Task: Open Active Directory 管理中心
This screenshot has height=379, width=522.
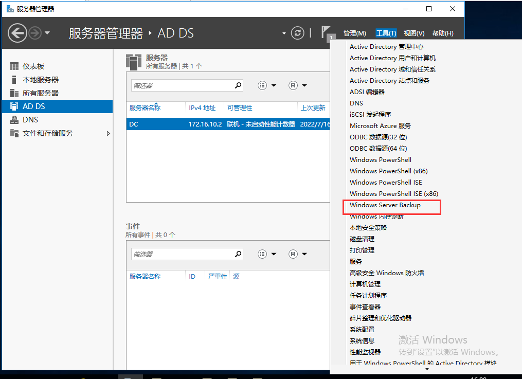Action: click(386, 47)
